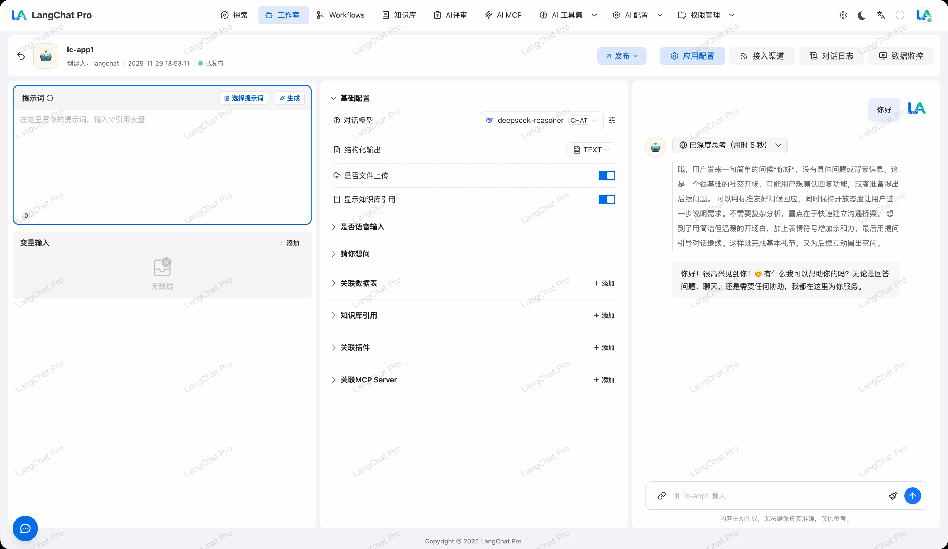Turn off 显示知识库引用 switch
The width and height of the screenshot is (948, 549).
(607, 200)
